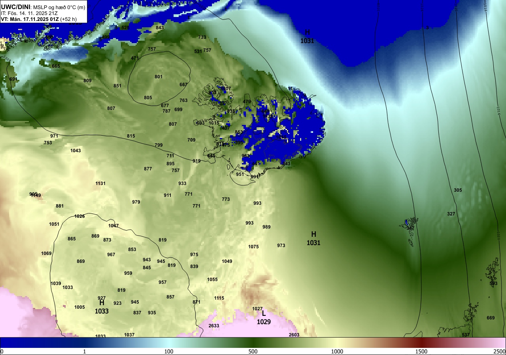506x355 pixels.
Task: Click the 1115 height value
Action: tap(219, 298)
